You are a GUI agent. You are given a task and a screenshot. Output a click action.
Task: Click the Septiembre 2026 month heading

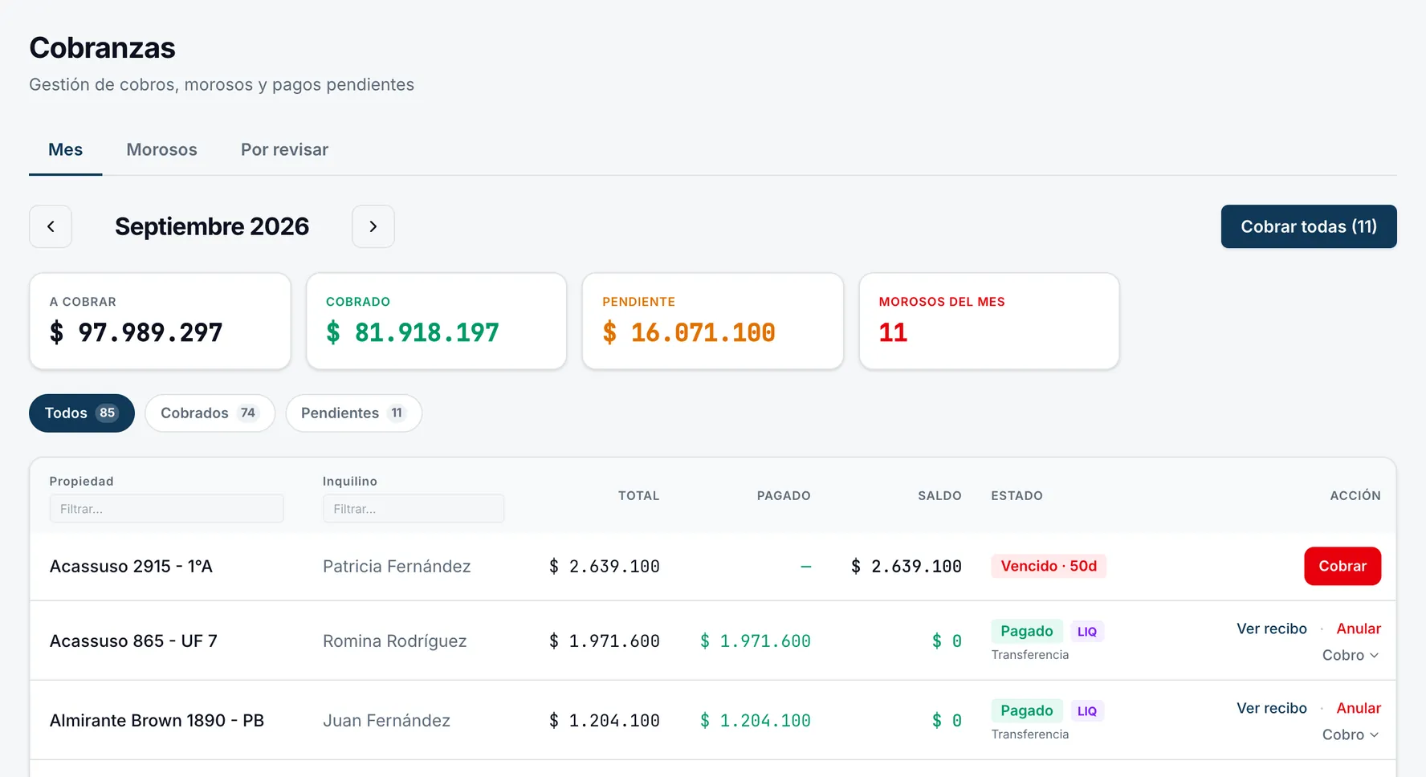212,226
